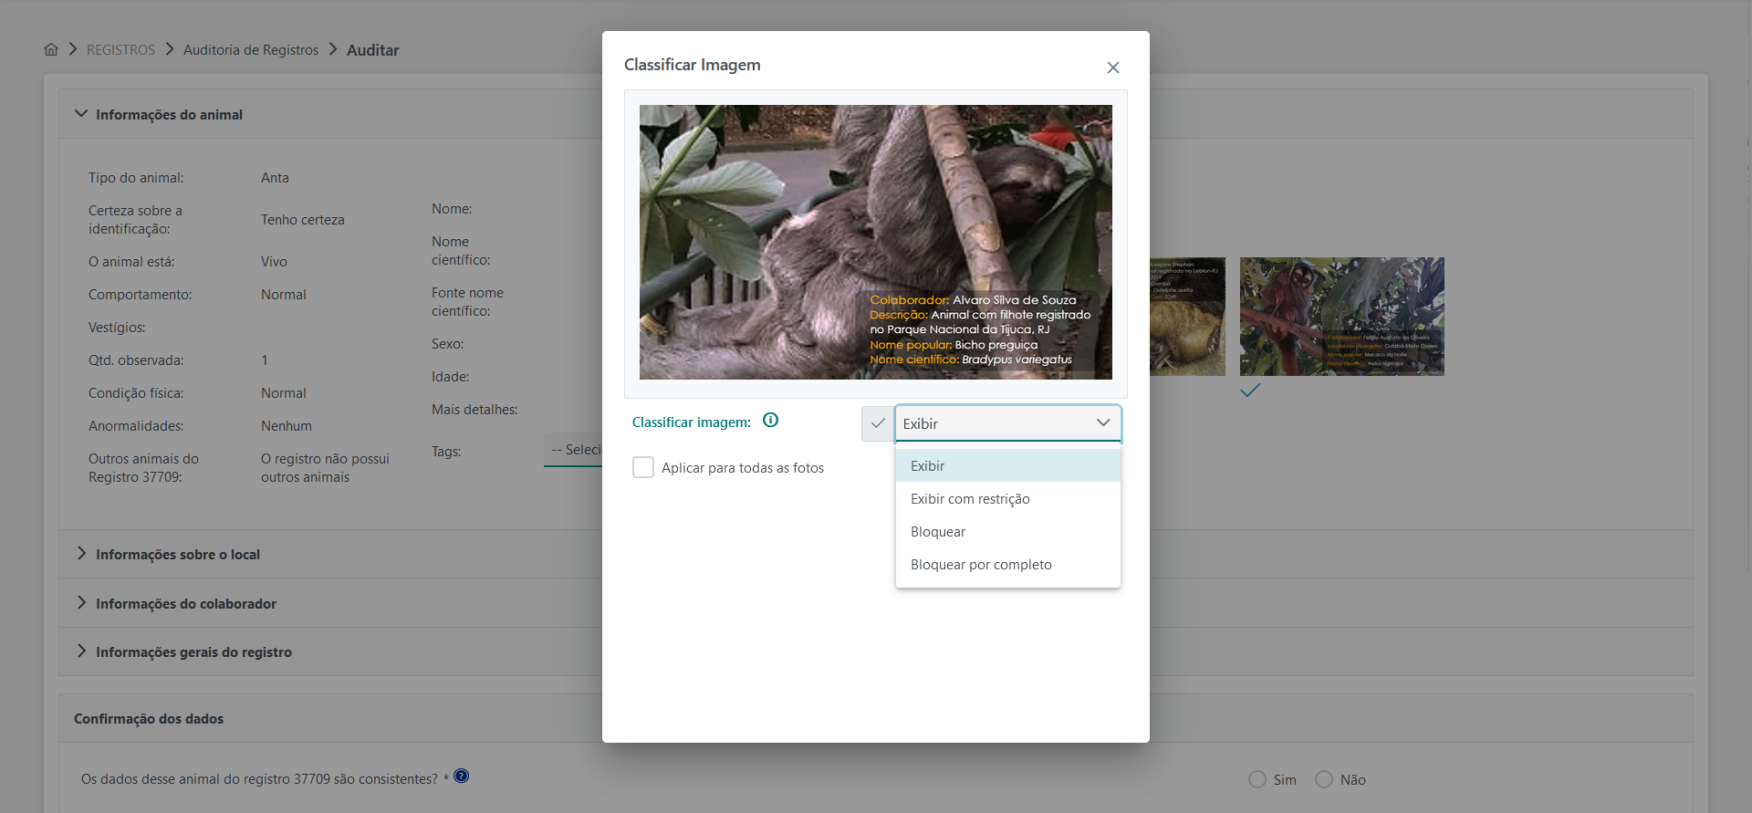Click the sloth image preview in the dialog

point(875,242)
